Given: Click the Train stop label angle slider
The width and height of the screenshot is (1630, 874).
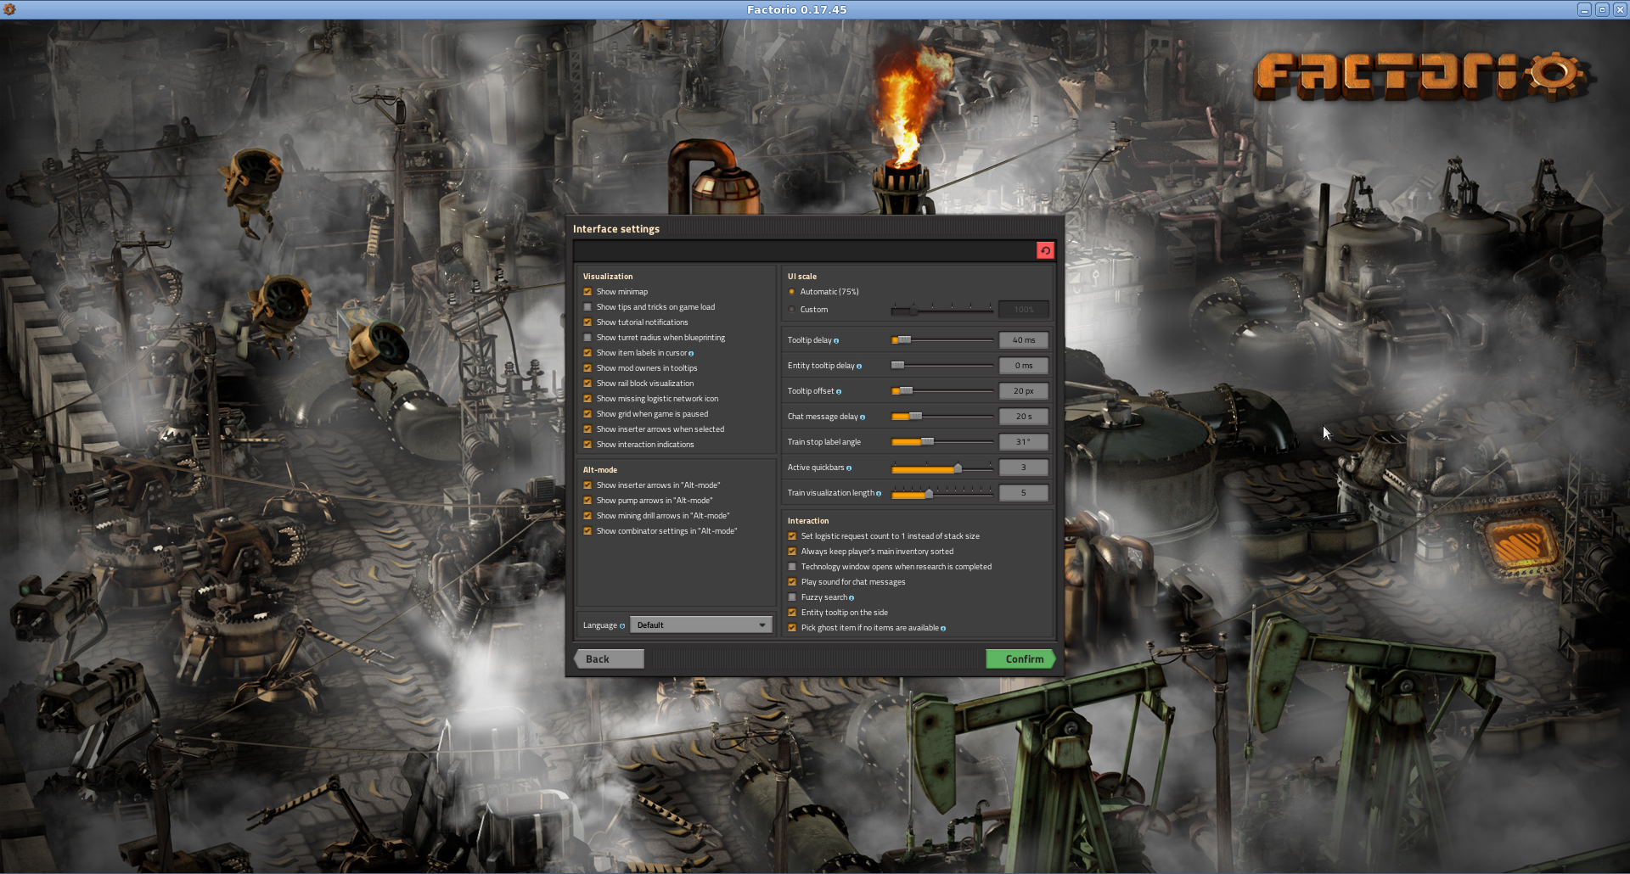Looking at the screenshot, I should pyautogui.click(x=942, y=442).
